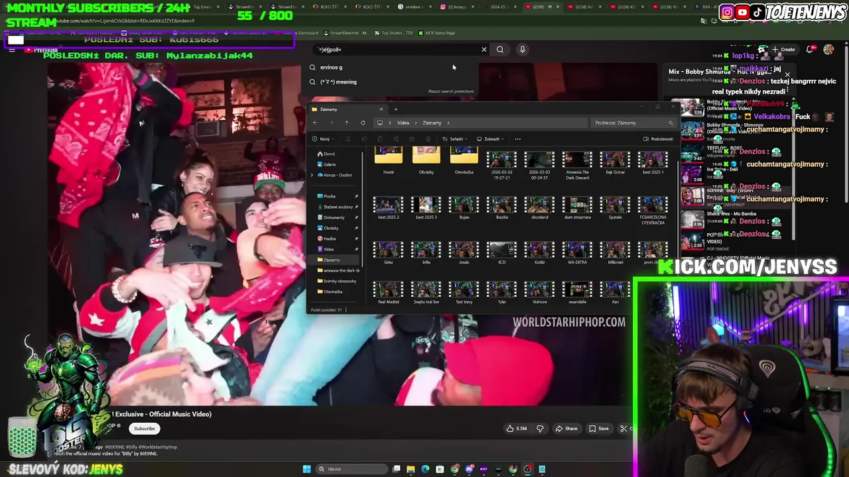This screenshot has height=477, width=849.
Task: Select the Brazilie video file
Action: click(501, 207)
